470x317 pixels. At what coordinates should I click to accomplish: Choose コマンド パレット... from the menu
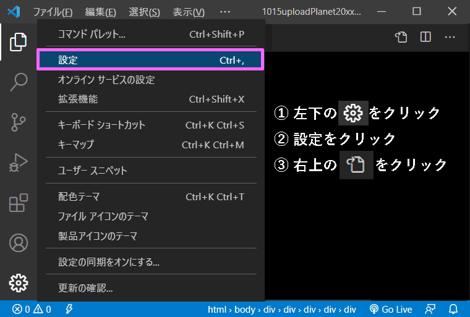[x=151, y=34]
